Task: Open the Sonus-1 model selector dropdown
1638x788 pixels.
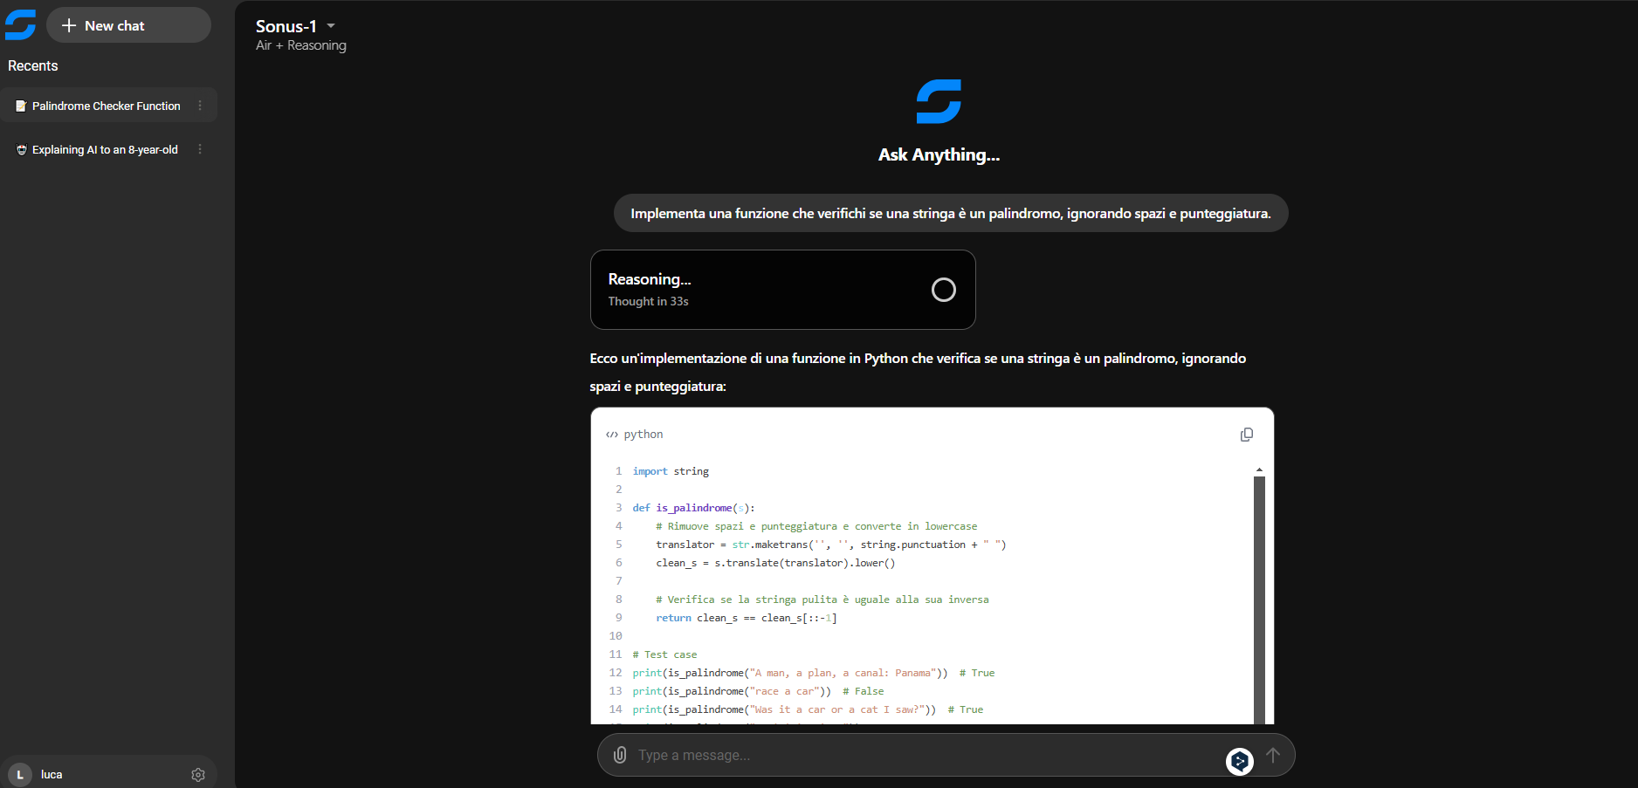Action: 295,26
